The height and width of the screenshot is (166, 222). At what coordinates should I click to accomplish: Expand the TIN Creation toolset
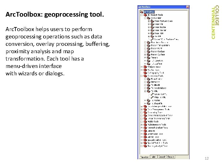pyautogui.click(x=145, y=61)
